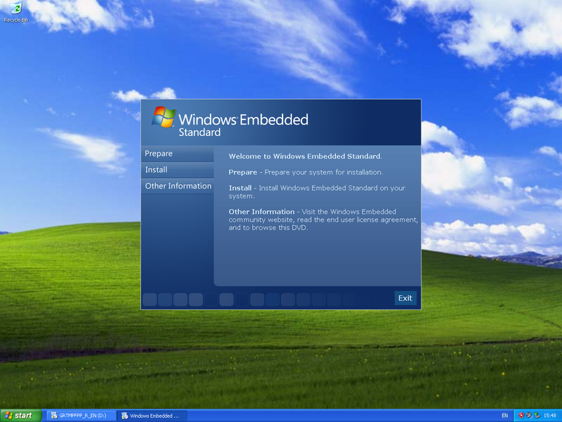This screenshot has width=562, height=422.
Task: Select the Prepare menu item
Action: point(177,153)
